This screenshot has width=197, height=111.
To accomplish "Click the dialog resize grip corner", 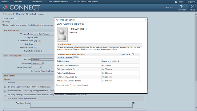I will pos(147,92).
